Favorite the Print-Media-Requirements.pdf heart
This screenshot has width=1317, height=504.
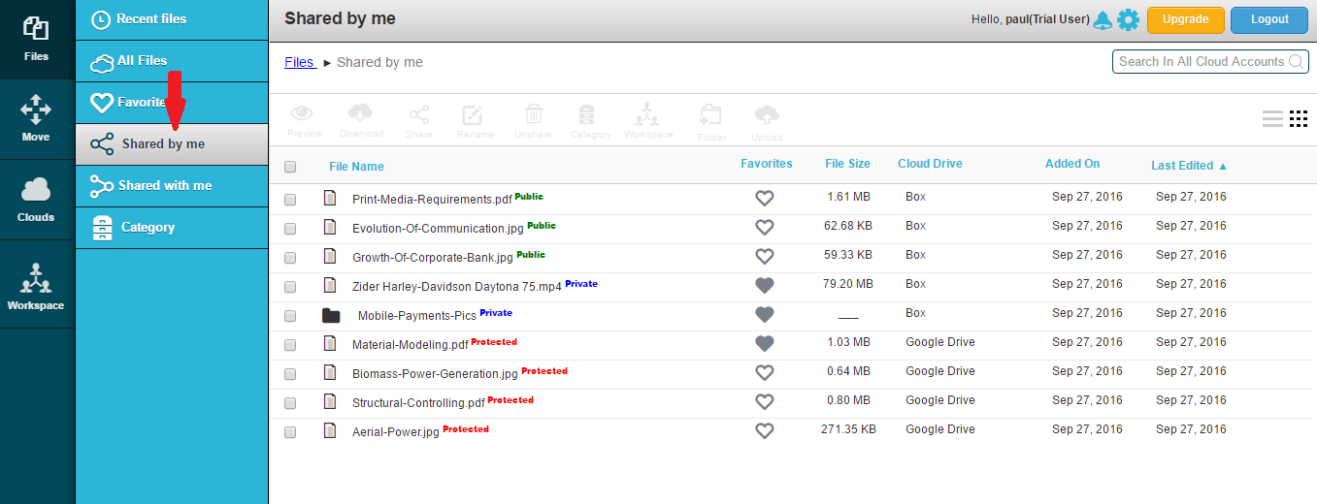tap(765, 198)
